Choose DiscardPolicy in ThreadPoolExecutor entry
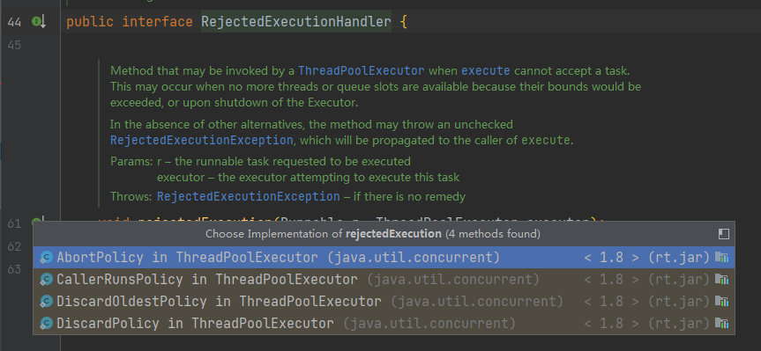The width and height of the screenshot is (761, 351). [384, 324]
